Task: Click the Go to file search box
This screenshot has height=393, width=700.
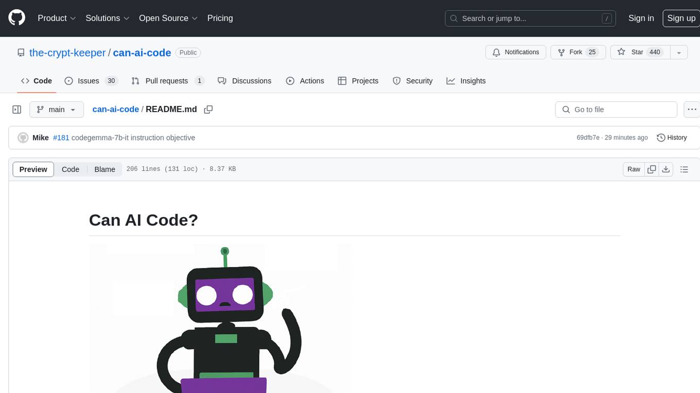Action: (x=616, y=110)
